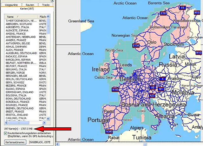This screenshot has width=203, height=146.
Task: Click the vertical scrollbar thumb of map list
Action: point(48,26)
